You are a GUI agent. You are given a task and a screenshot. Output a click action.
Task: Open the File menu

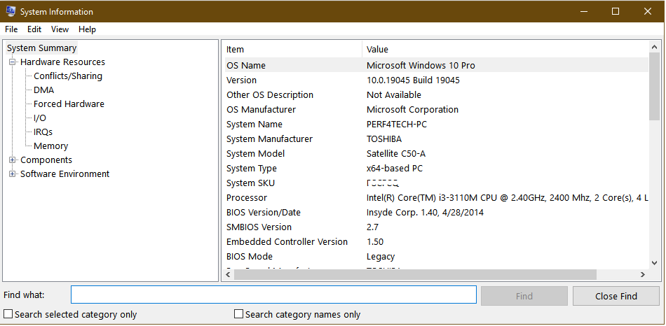[11, 29]
